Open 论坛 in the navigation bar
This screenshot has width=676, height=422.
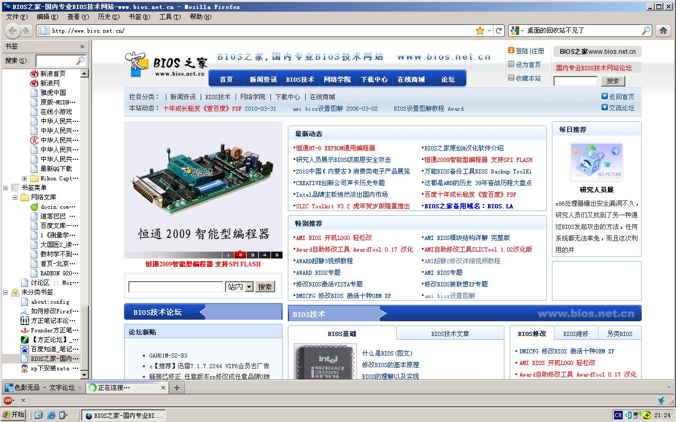(x=448, y=79)
